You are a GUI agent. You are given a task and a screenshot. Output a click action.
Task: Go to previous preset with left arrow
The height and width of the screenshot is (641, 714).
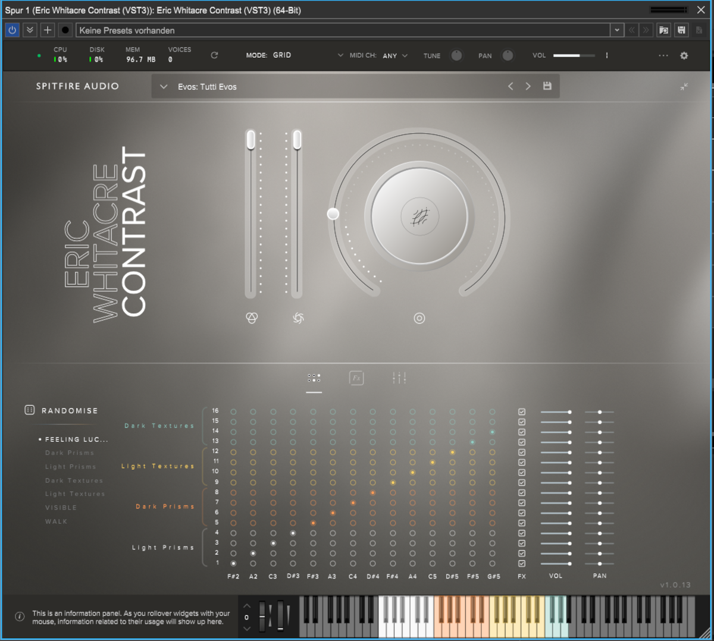coord(511,86)
